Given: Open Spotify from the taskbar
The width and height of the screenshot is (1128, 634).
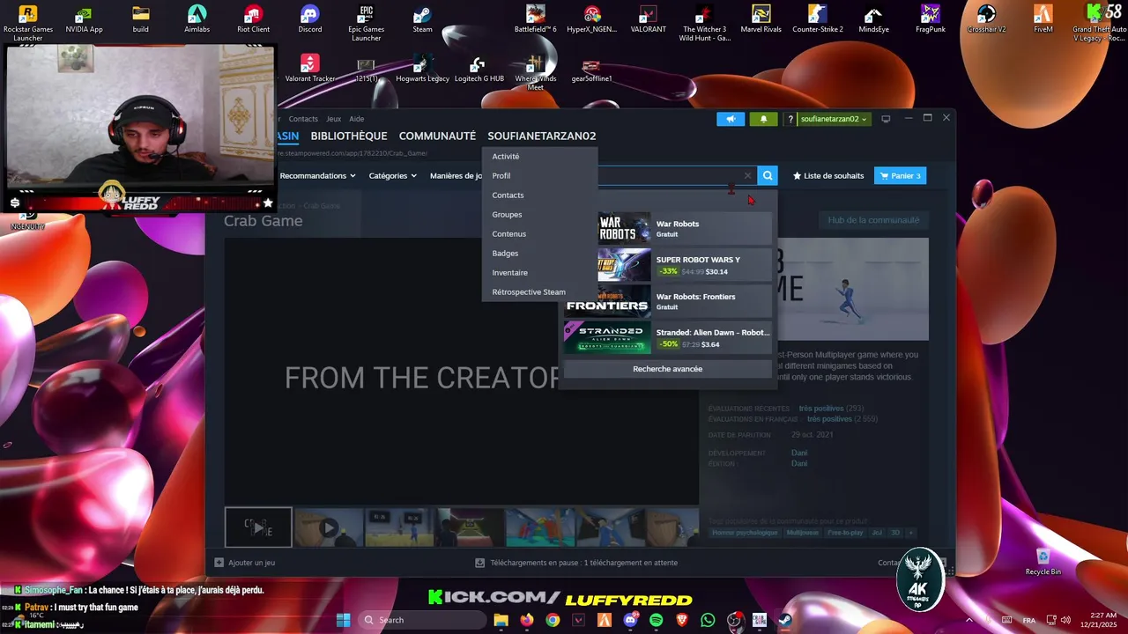Looking at the screenshot, I should [x=656, y=620].
